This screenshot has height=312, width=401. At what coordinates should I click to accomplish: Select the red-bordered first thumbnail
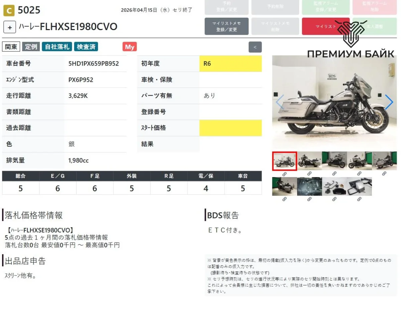284,161
